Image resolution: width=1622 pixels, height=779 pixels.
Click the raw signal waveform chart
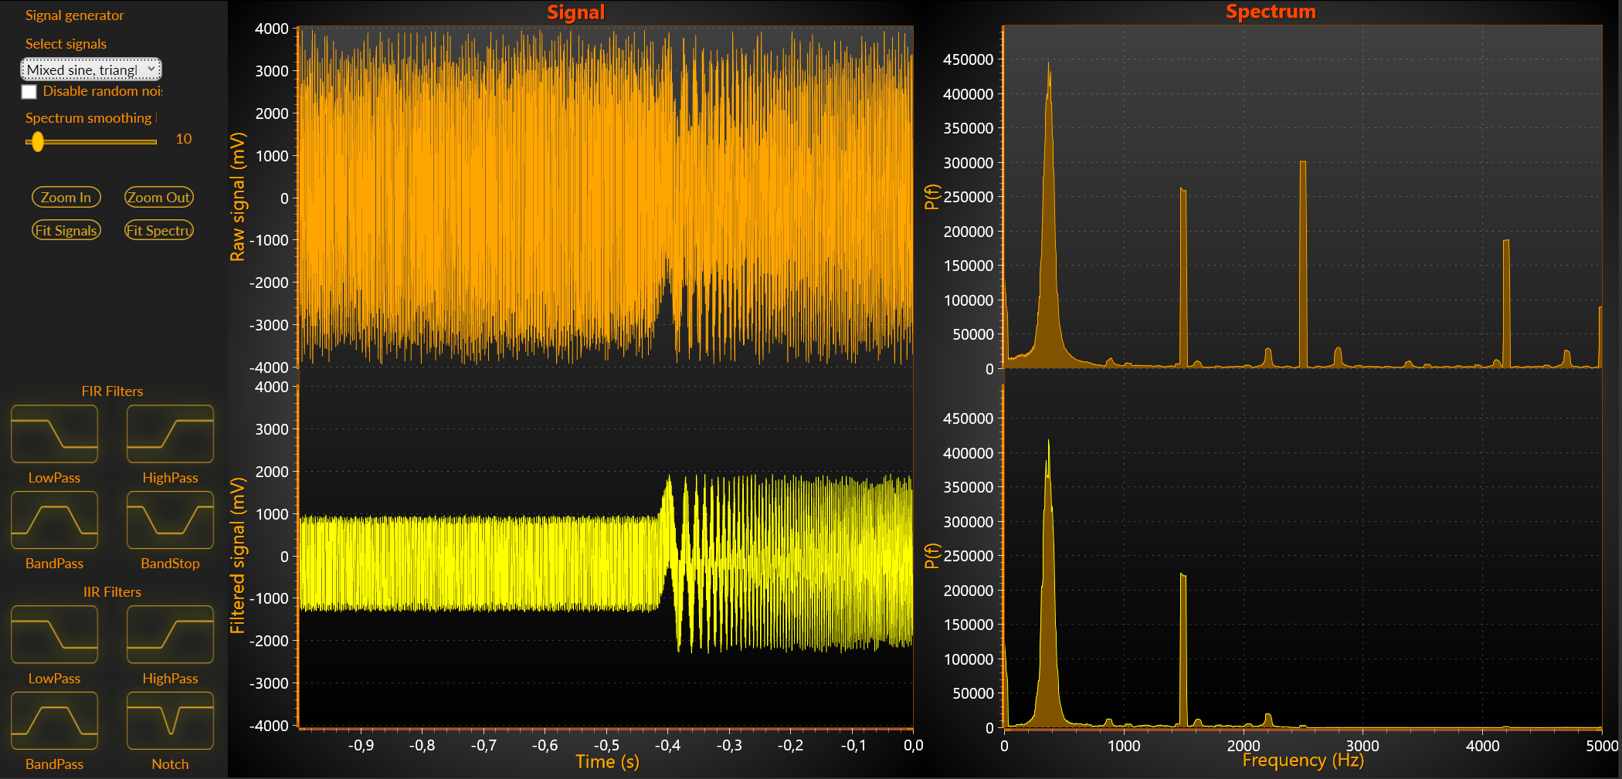(606, 197)
